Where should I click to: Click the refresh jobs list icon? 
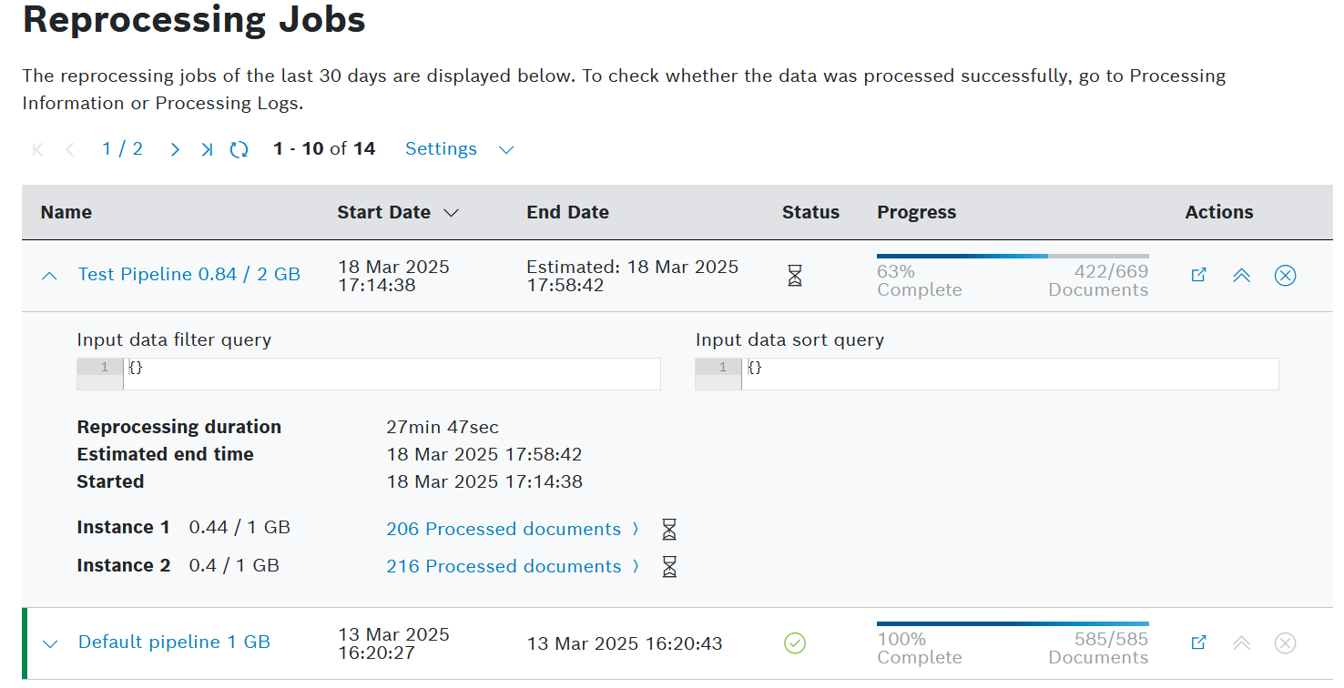(x=239, y=149)
